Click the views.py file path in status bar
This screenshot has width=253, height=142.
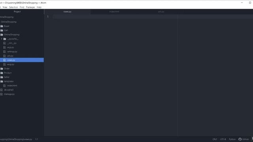(16, 139)
